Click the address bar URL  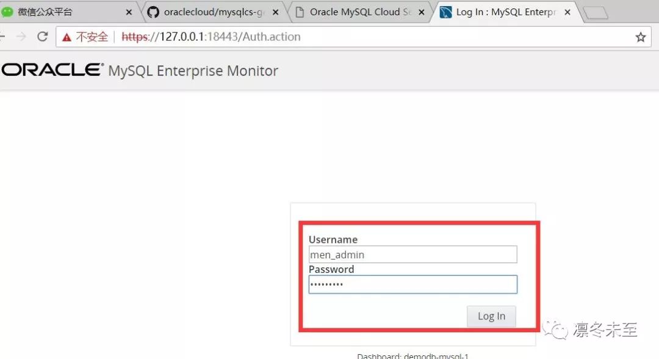[x=211, y=37]
